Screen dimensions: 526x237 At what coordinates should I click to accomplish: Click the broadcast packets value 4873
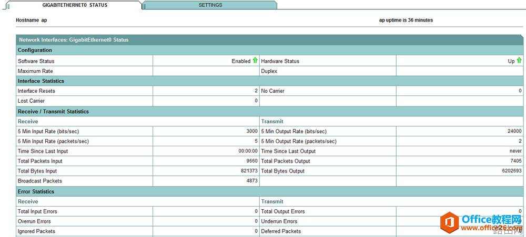[252, 181]
